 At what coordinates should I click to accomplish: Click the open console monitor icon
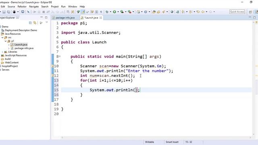point(23,12)
